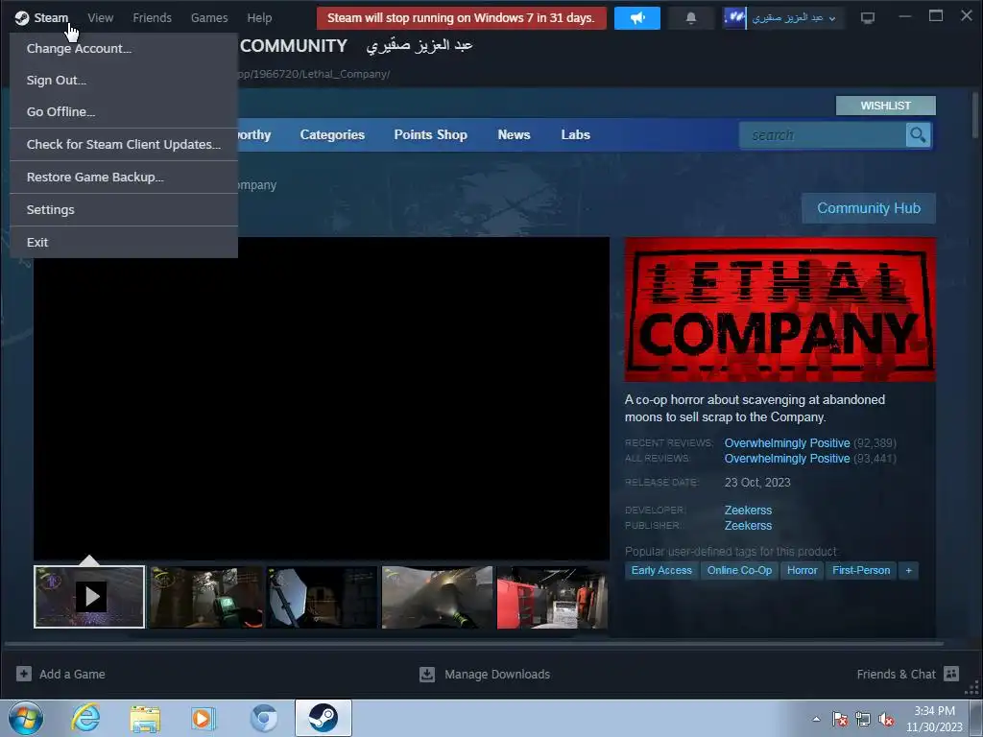Open the Arabic profile name tab
The image size is (983, 737).
pos(420,46)
